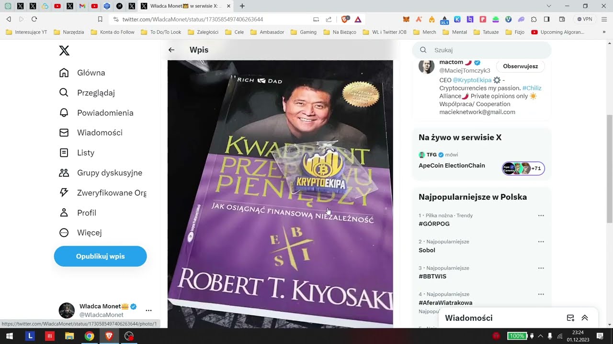
Task: Open Brave main hamburger menu
Action: click(604, 19)
